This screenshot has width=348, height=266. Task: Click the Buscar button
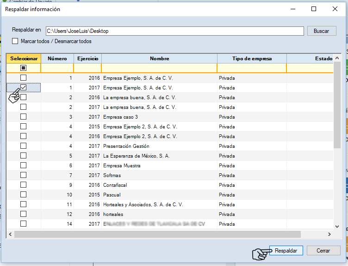point(321,31)
